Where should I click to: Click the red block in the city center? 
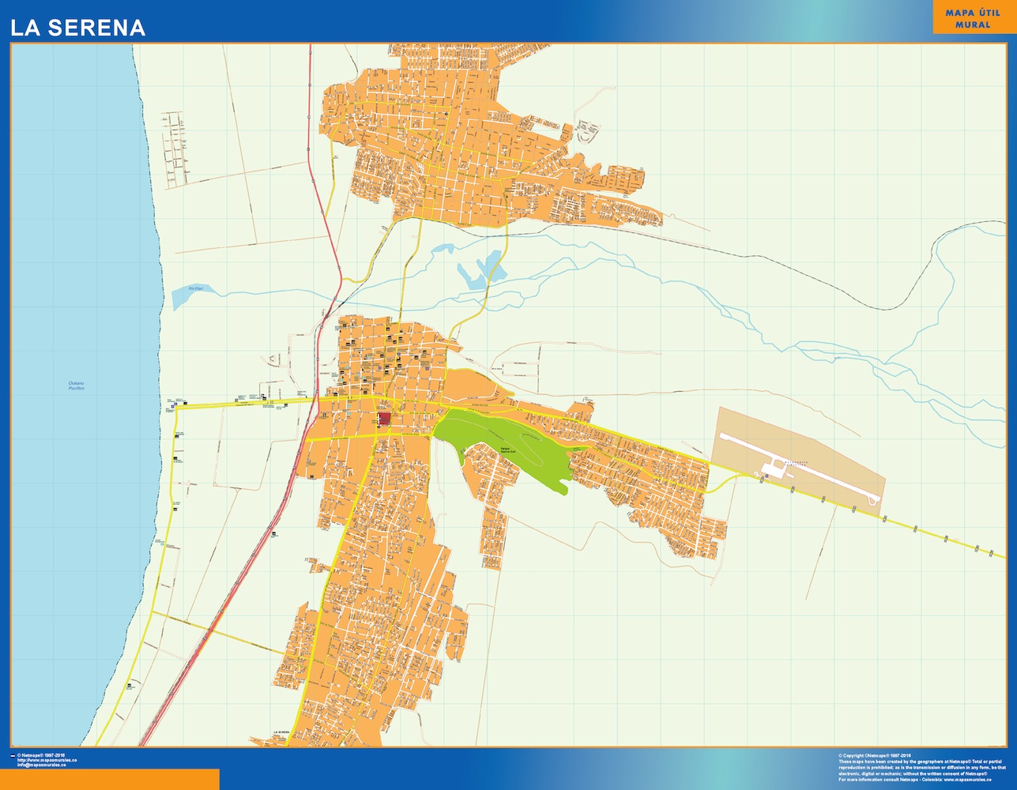[384, 418]
